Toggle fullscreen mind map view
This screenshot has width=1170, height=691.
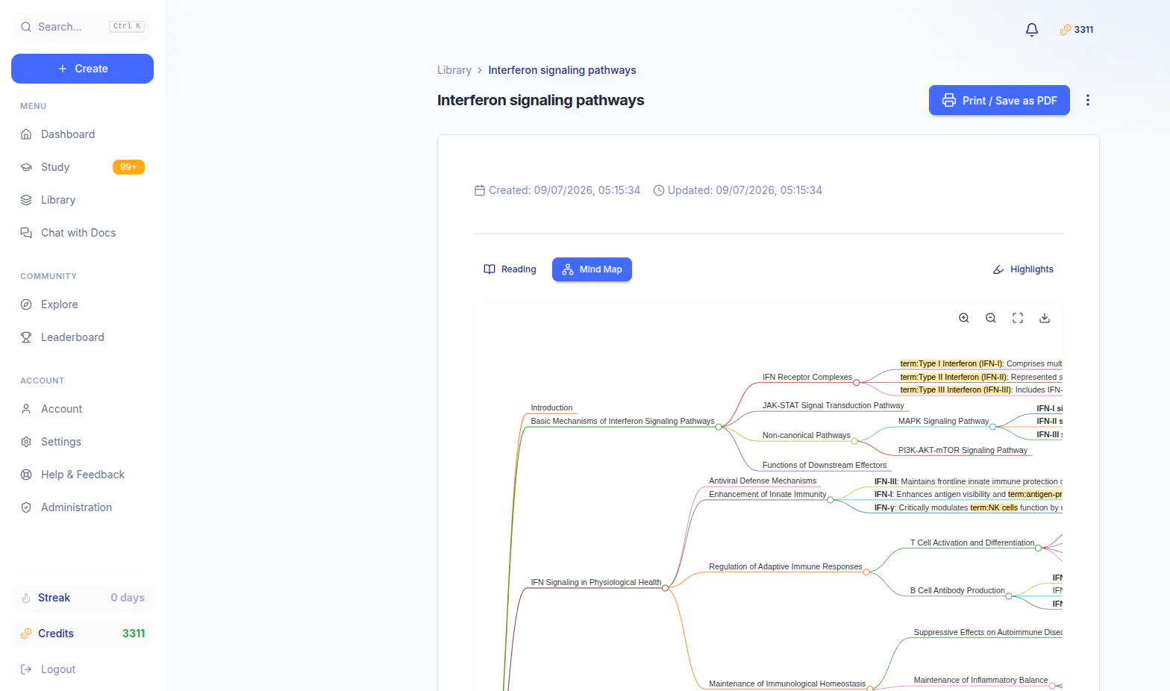coord(1018,318)
